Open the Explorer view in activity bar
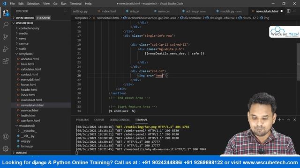Image resolution: width=300 pixels, height=168 pixels. 6,13
